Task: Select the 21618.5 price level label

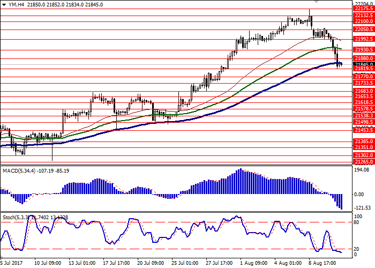Action: [x=364, y=102]
